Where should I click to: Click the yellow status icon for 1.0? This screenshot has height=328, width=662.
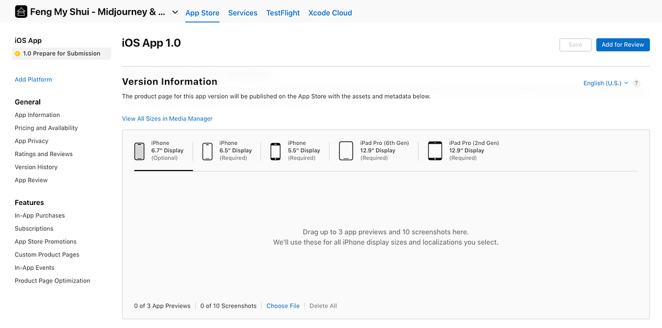(x=18, y=54)
